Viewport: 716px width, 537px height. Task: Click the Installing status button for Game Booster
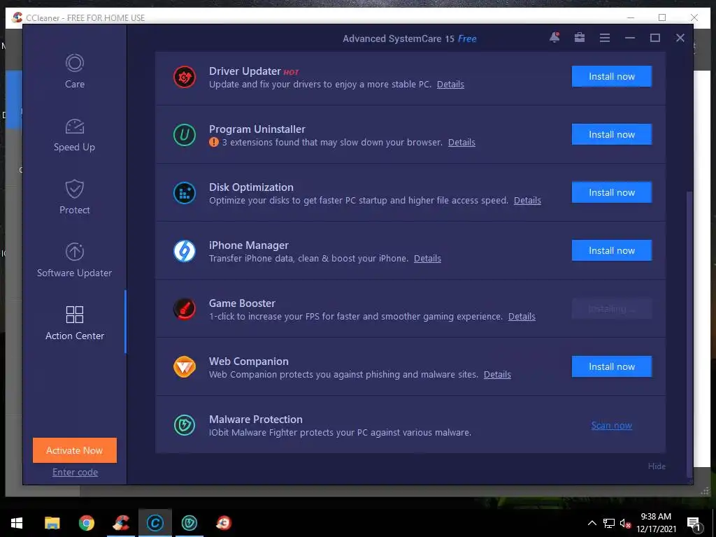click(611, 308)
